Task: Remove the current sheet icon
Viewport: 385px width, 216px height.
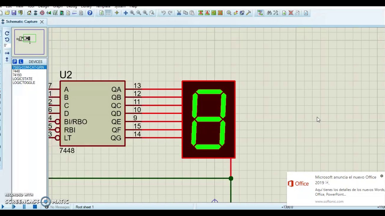Action: click(x=291, y=13)
